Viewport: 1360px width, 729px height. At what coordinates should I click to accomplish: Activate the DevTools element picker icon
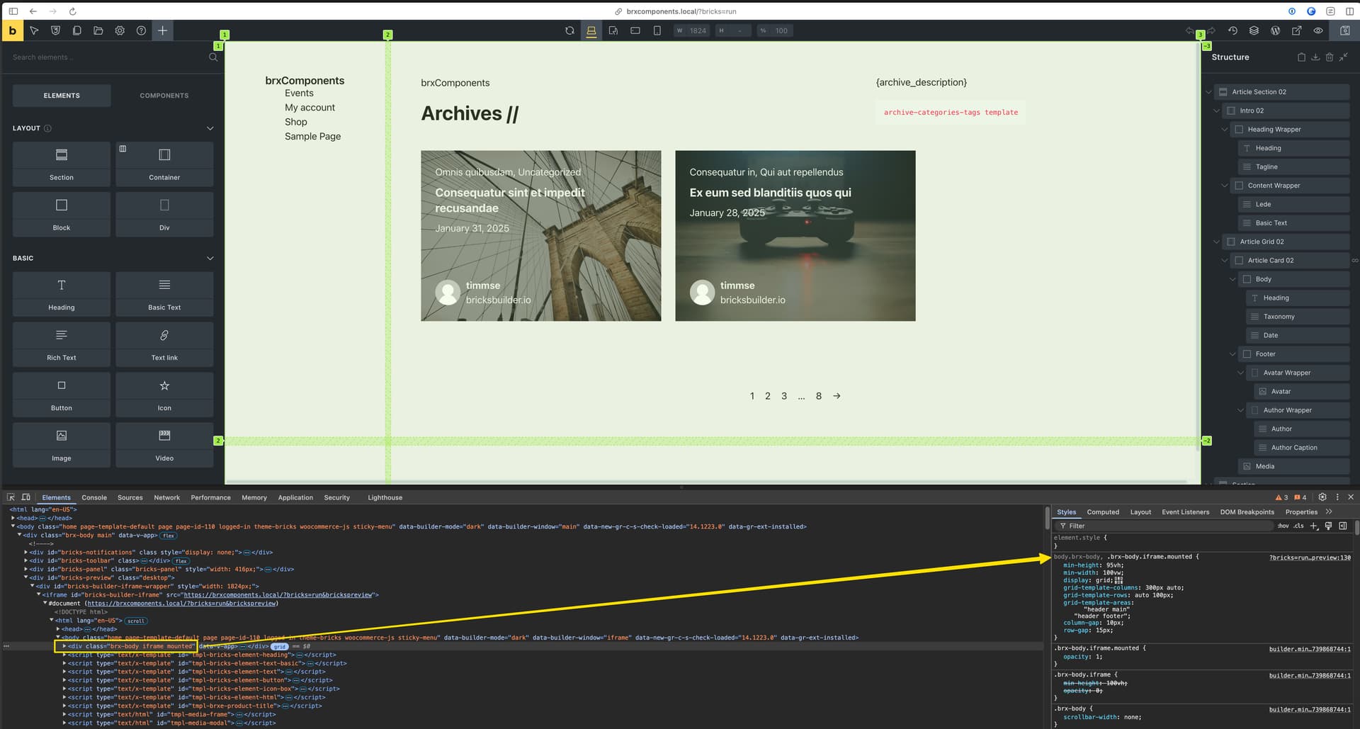point(11,497)
